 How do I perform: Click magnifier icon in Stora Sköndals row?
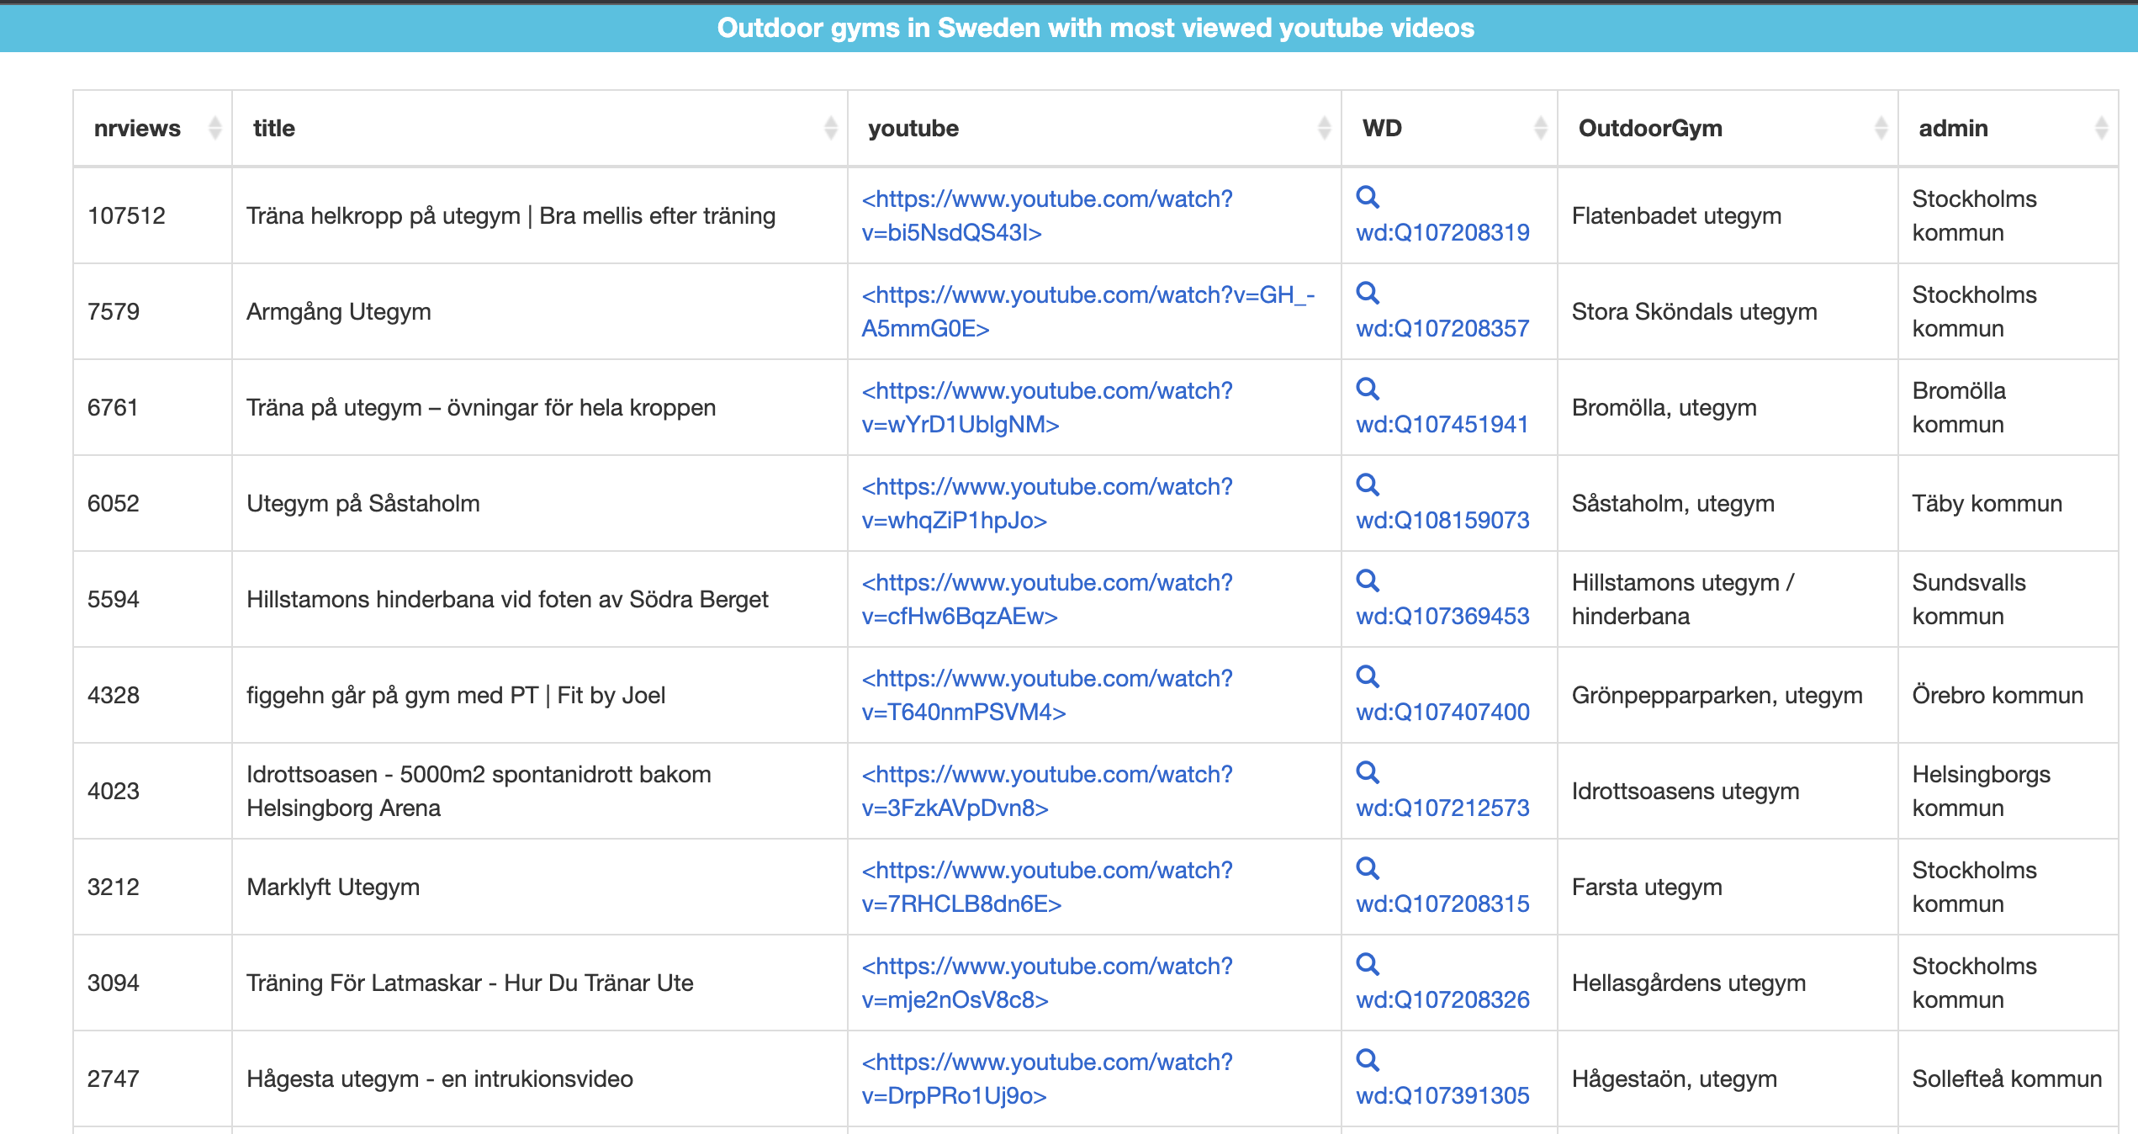tap(1368, 293)
